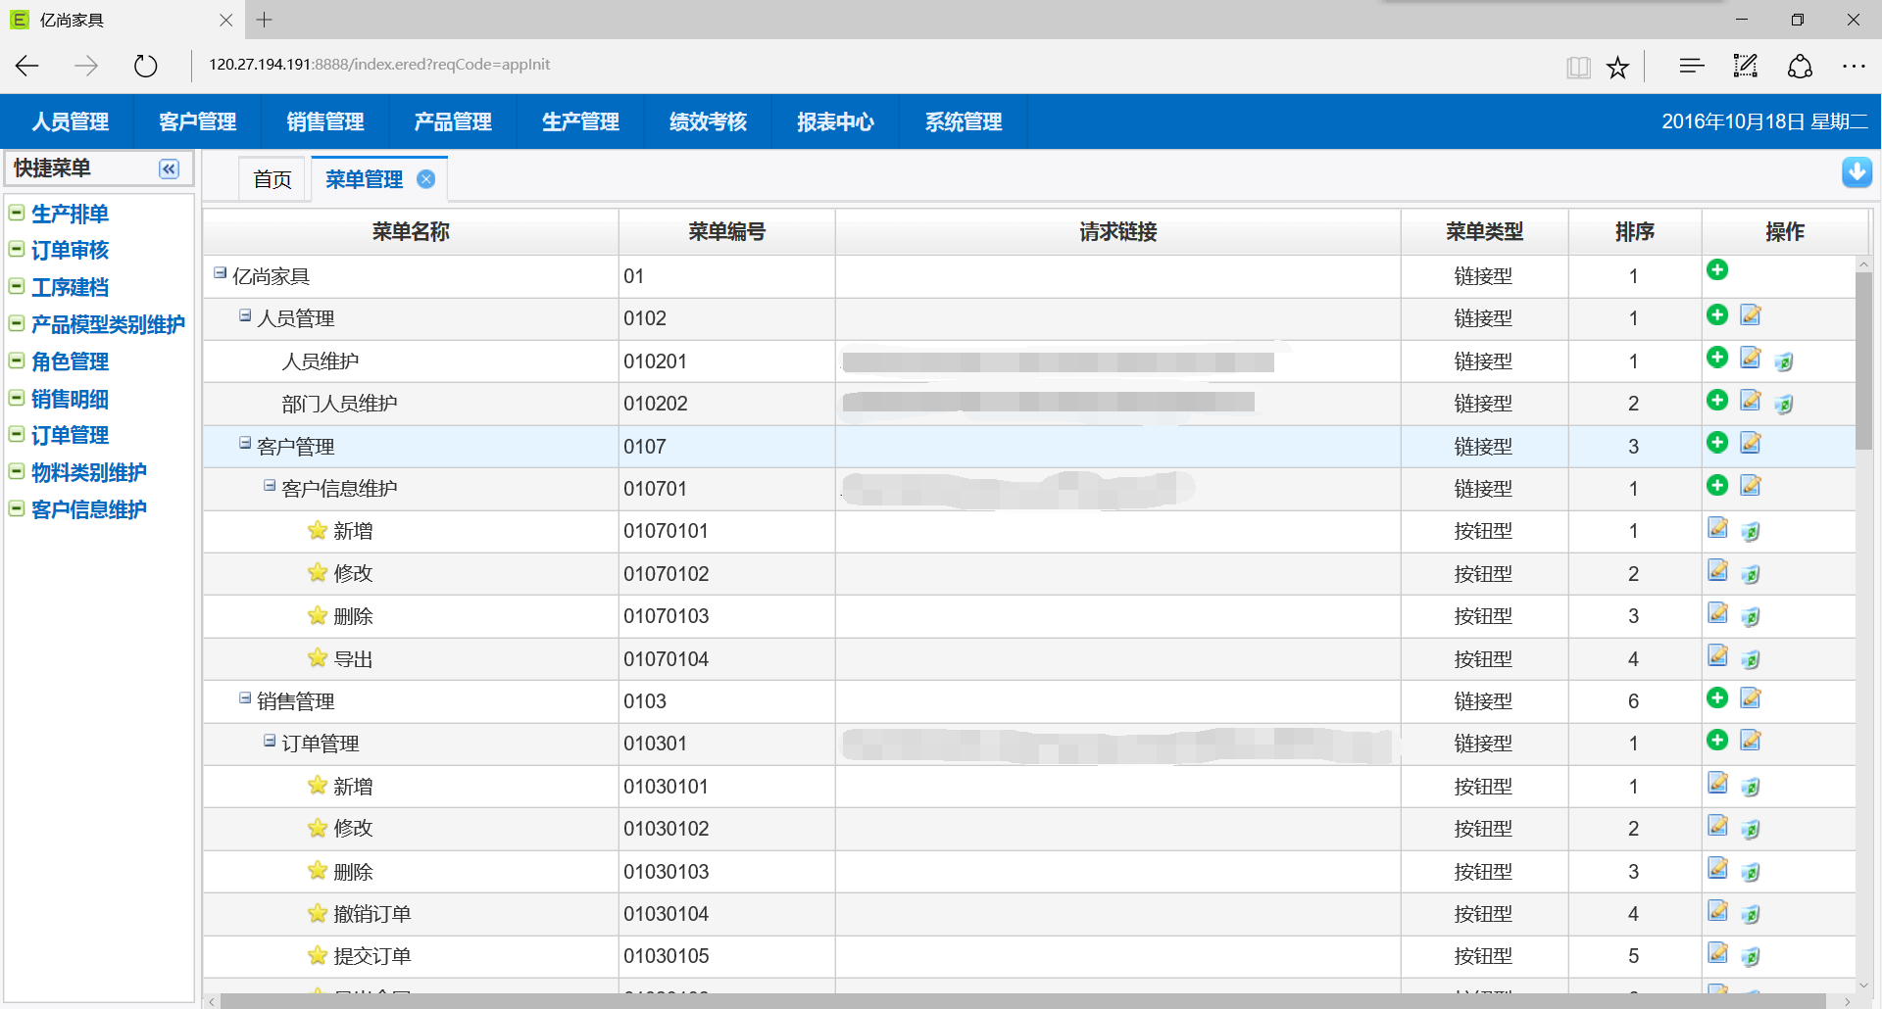Open the 系统管理 top menu
This screenshot has height=1009, width=1882.
click(x=963, y=122)
